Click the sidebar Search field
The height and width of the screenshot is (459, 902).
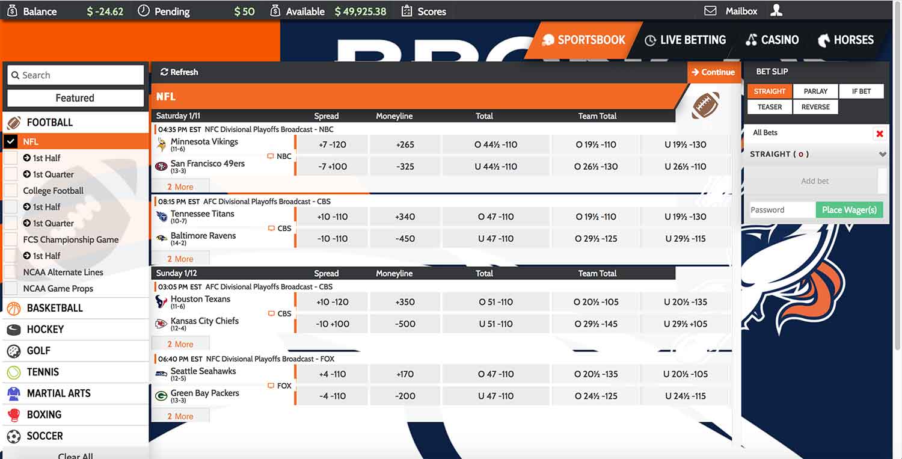(75, 75)
